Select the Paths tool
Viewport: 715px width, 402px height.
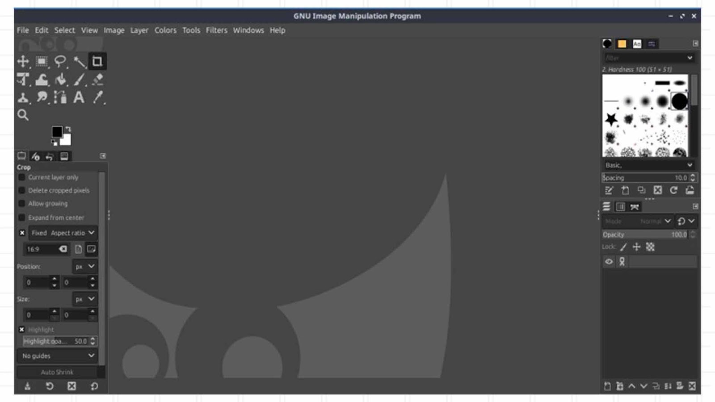click(60, 97)
